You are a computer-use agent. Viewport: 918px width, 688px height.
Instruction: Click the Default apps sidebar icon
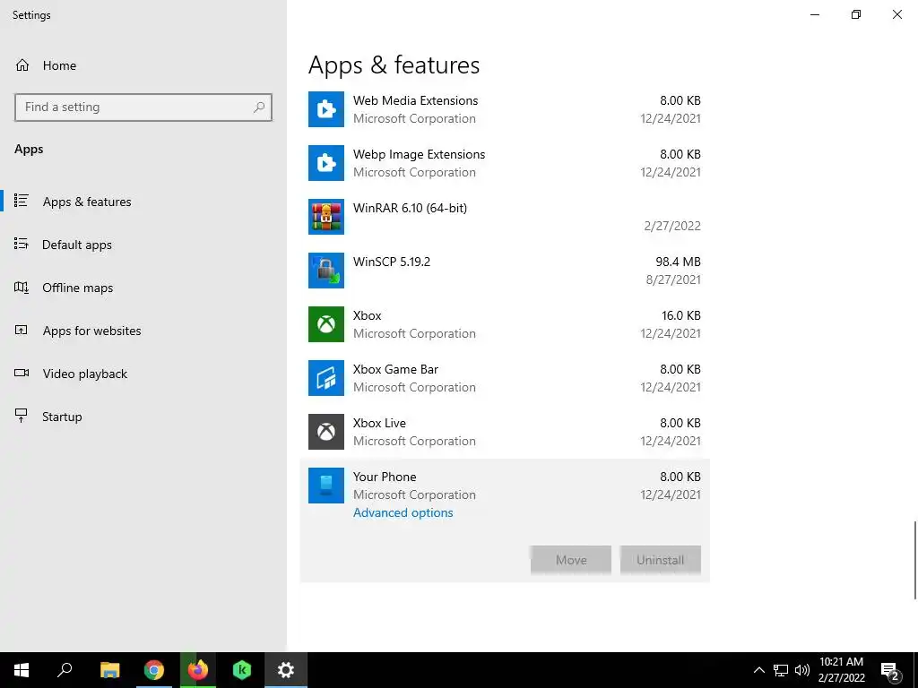coord(22,244)
